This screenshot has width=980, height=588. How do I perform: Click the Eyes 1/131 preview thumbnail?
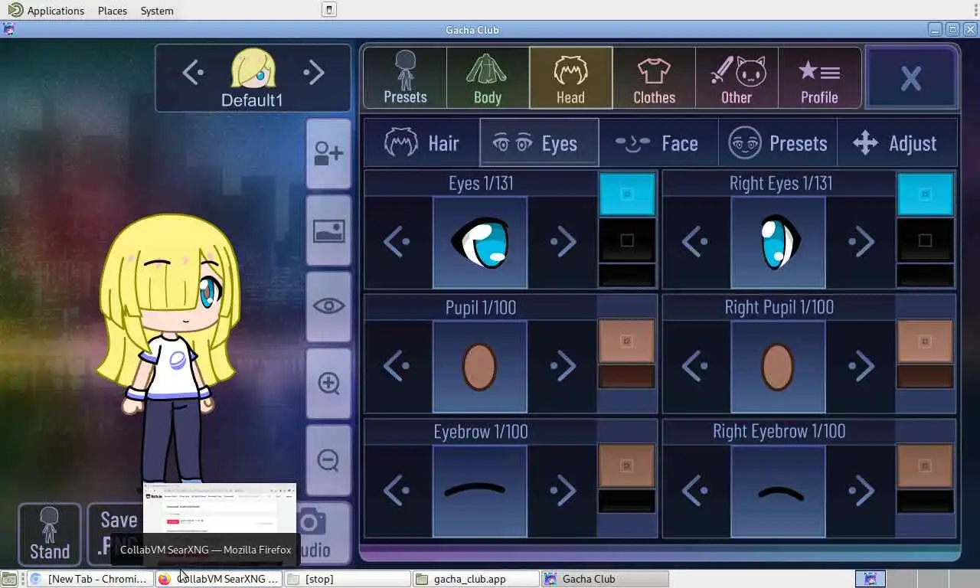click(x=480, y=243)
